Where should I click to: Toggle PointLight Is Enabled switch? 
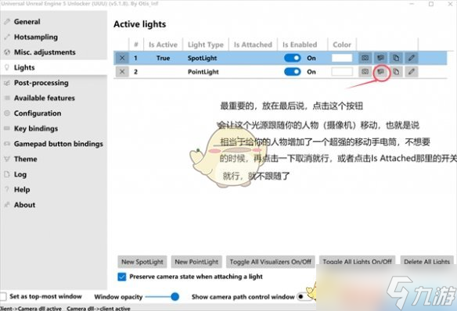[293, 72]
